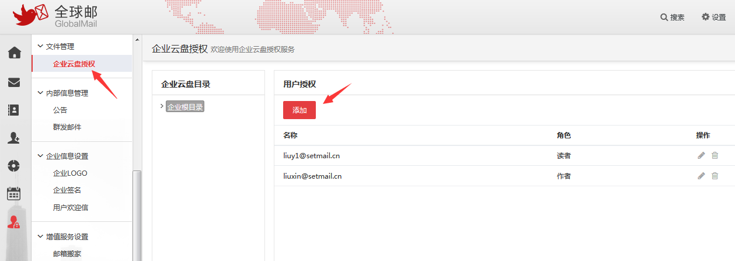Open 企业签名 menu item

[67, 190]
